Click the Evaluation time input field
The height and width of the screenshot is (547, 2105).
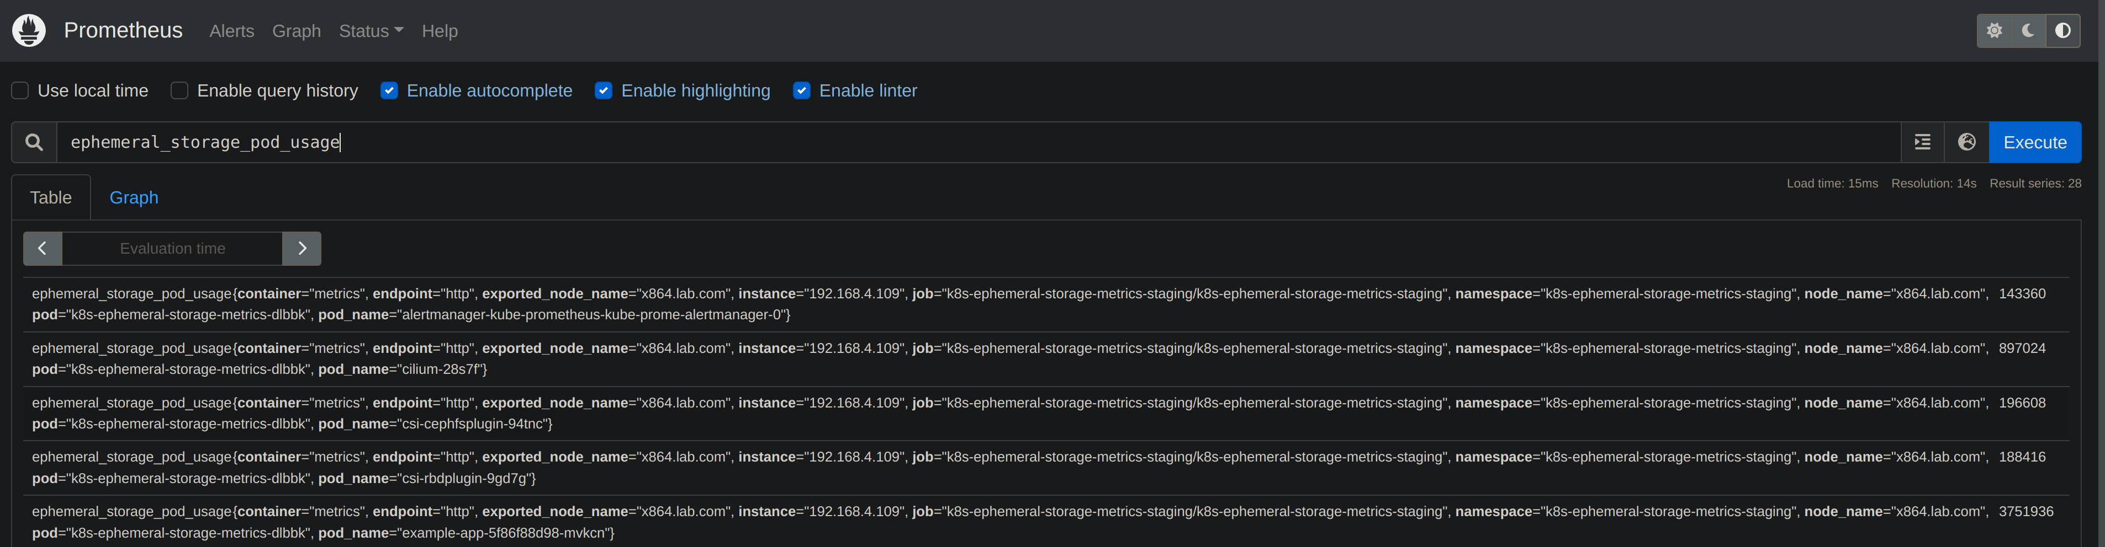[x=172, y=248]
